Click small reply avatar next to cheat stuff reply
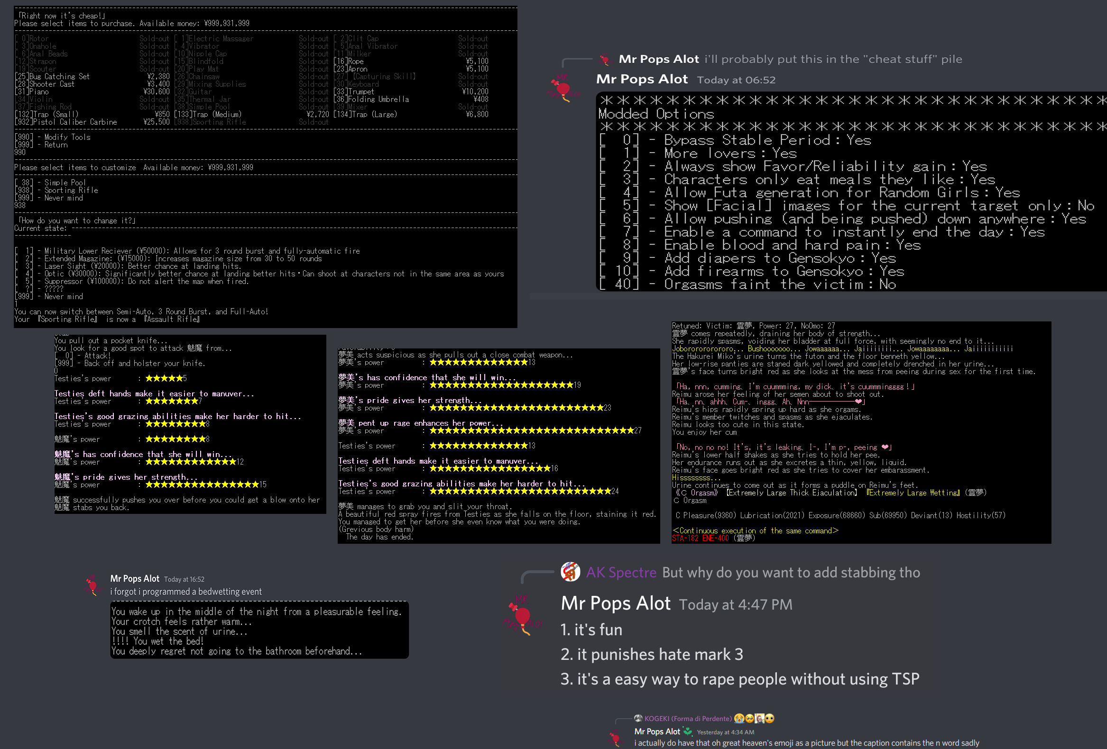This screenshot has height=749, width=1107. tap(605, 60)
